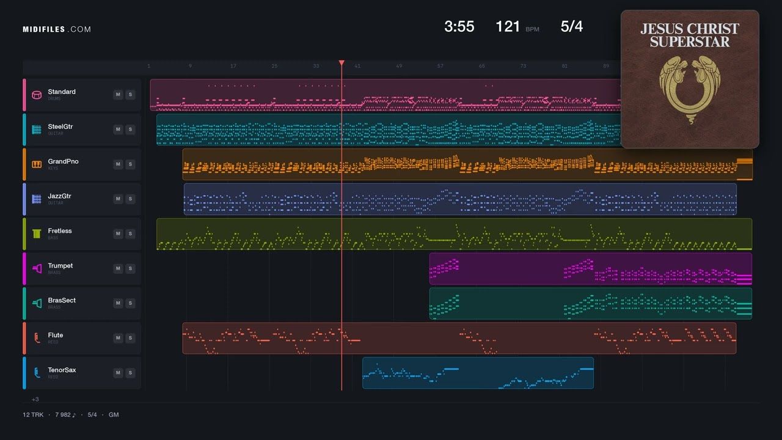Mute the Fretless bass track

(x=118, y=233)
